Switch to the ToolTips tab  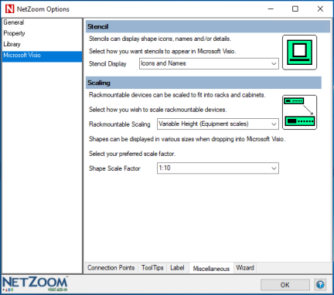coord(152,268)
